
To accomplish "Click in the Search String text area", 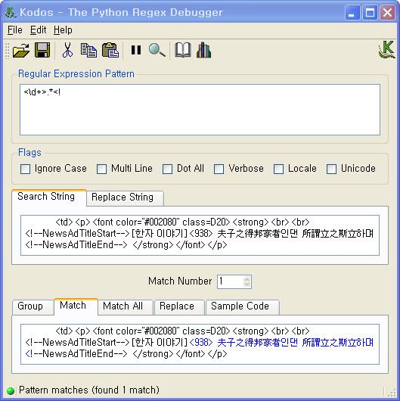I will (200, 235).
